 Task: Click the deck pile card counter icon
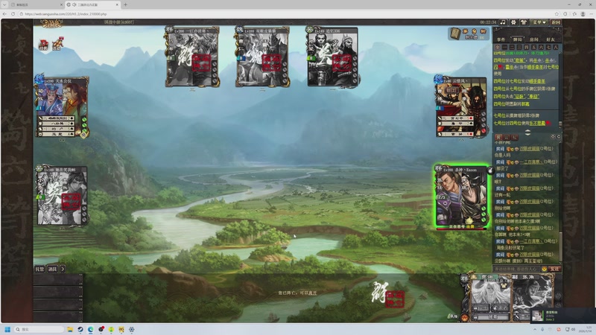pyautogui.click(x=455, y=33)
